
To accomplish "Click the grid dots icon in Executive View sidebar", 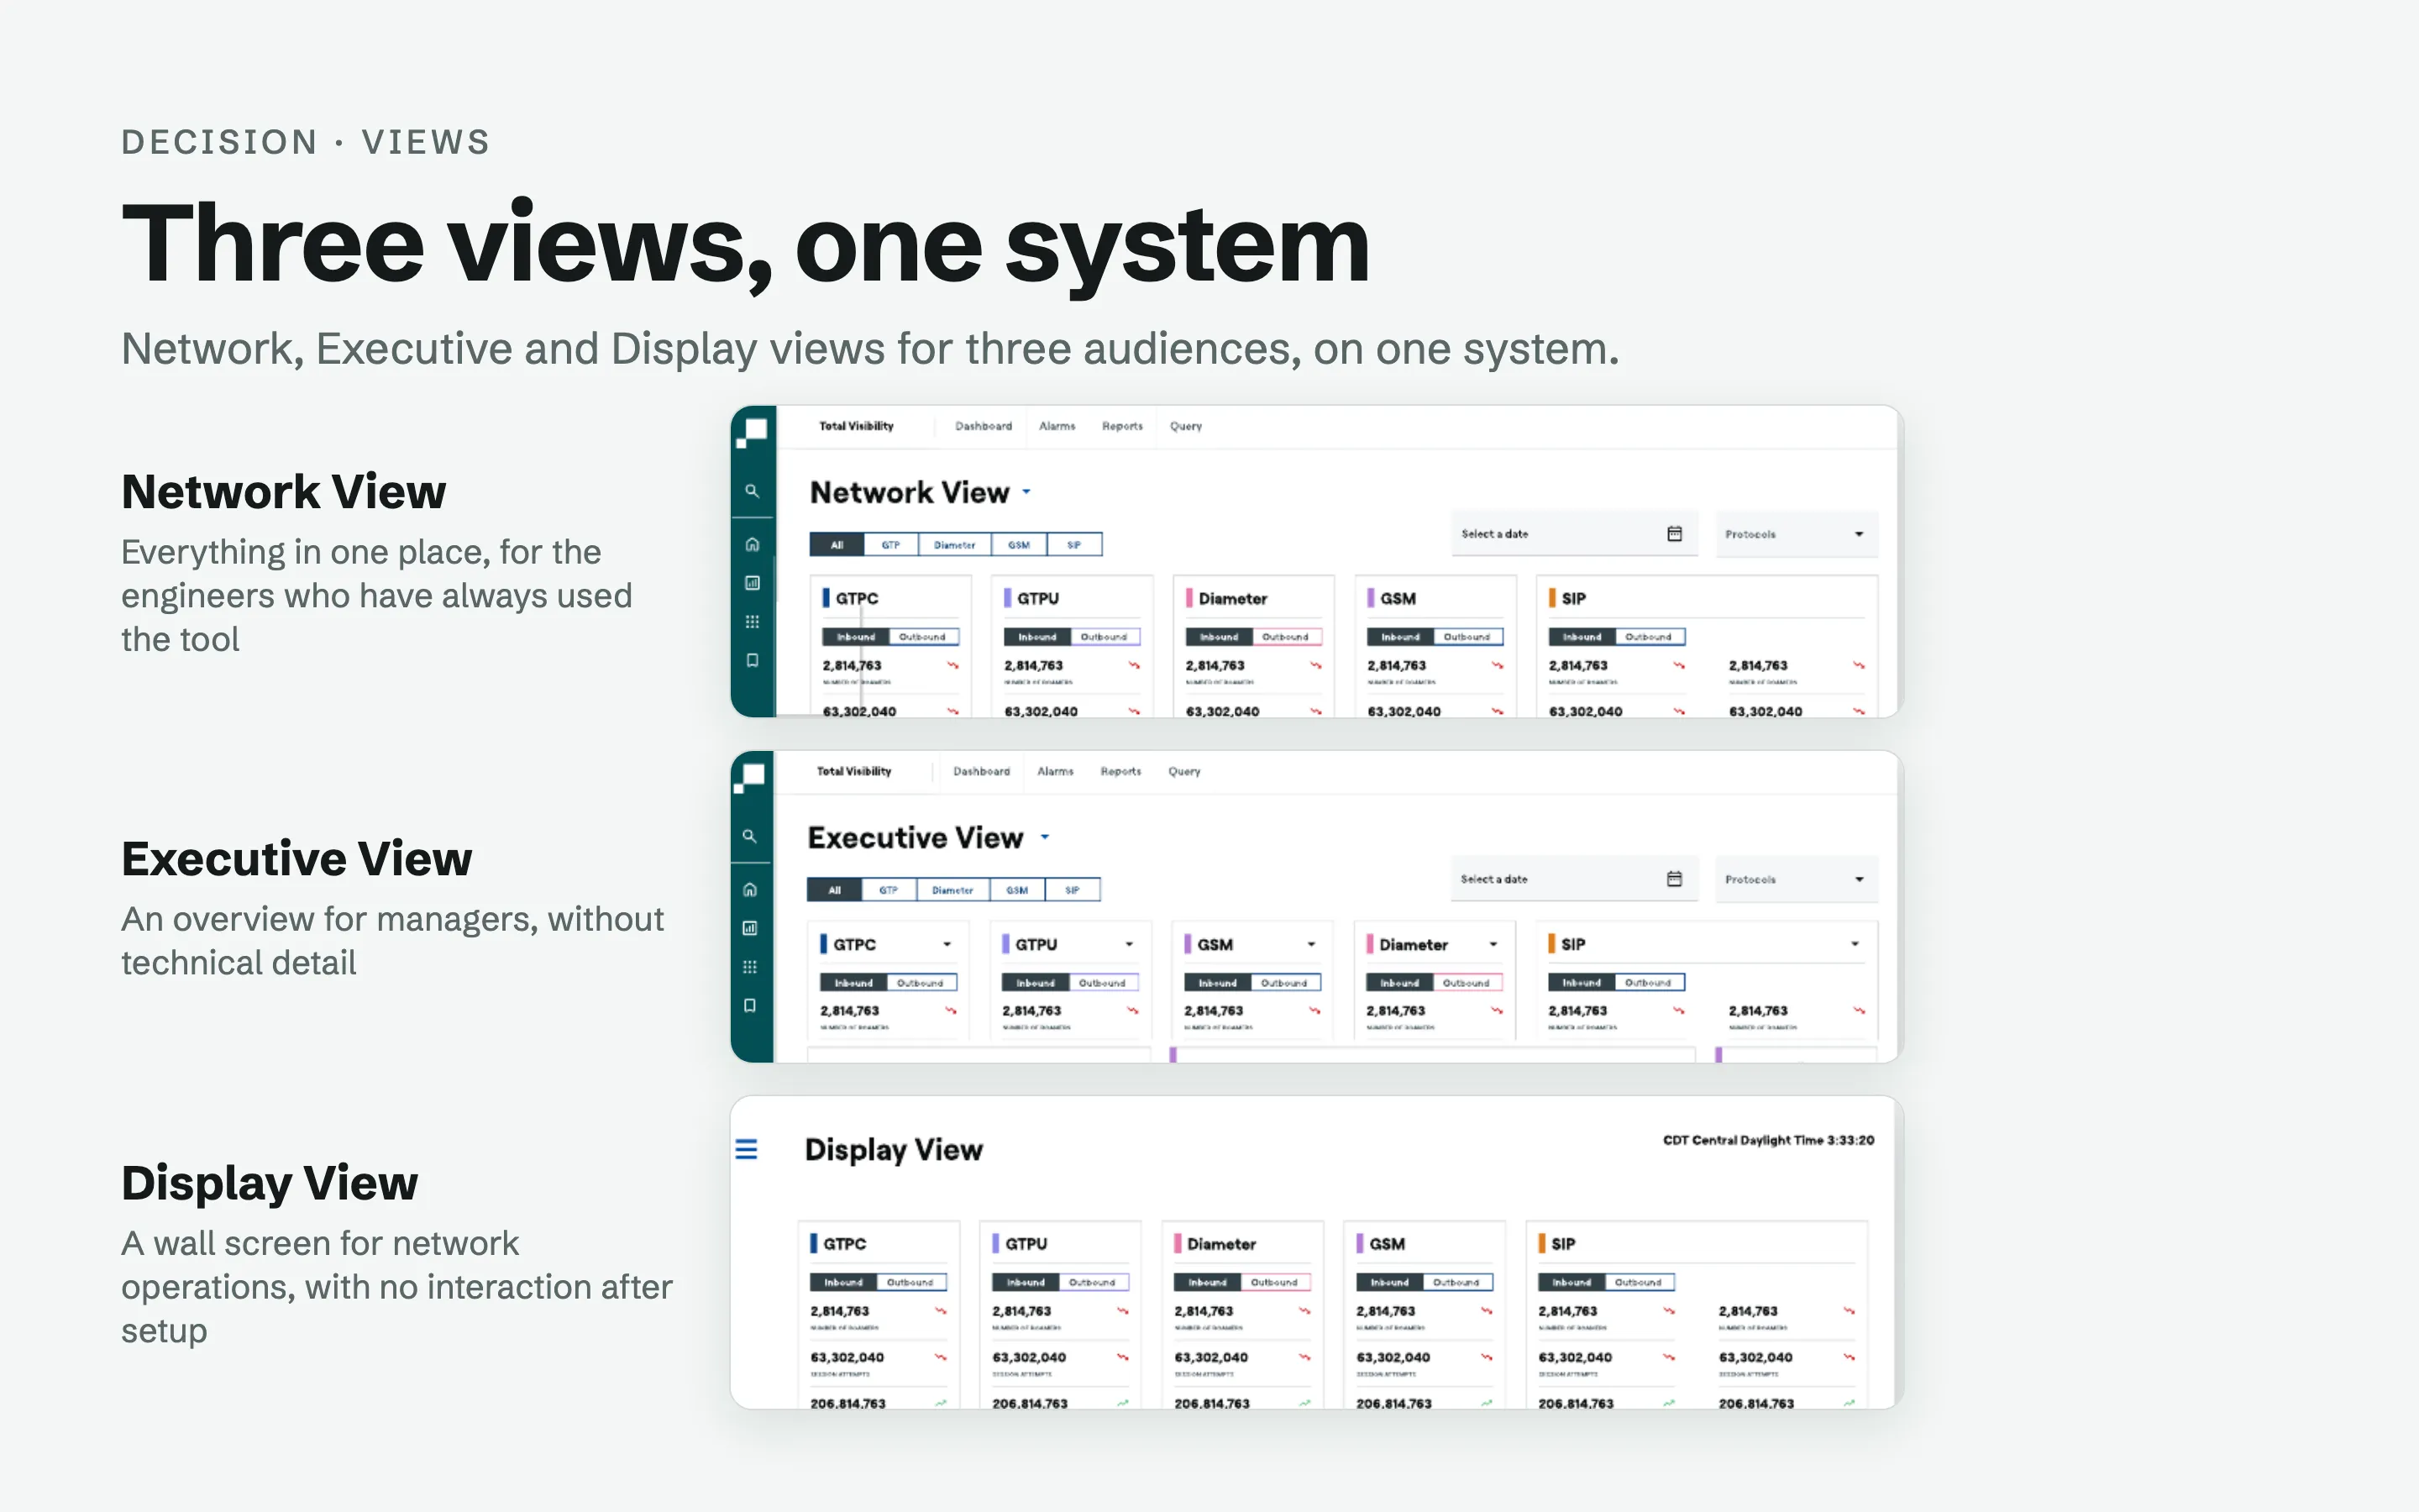I will (750, 967).
